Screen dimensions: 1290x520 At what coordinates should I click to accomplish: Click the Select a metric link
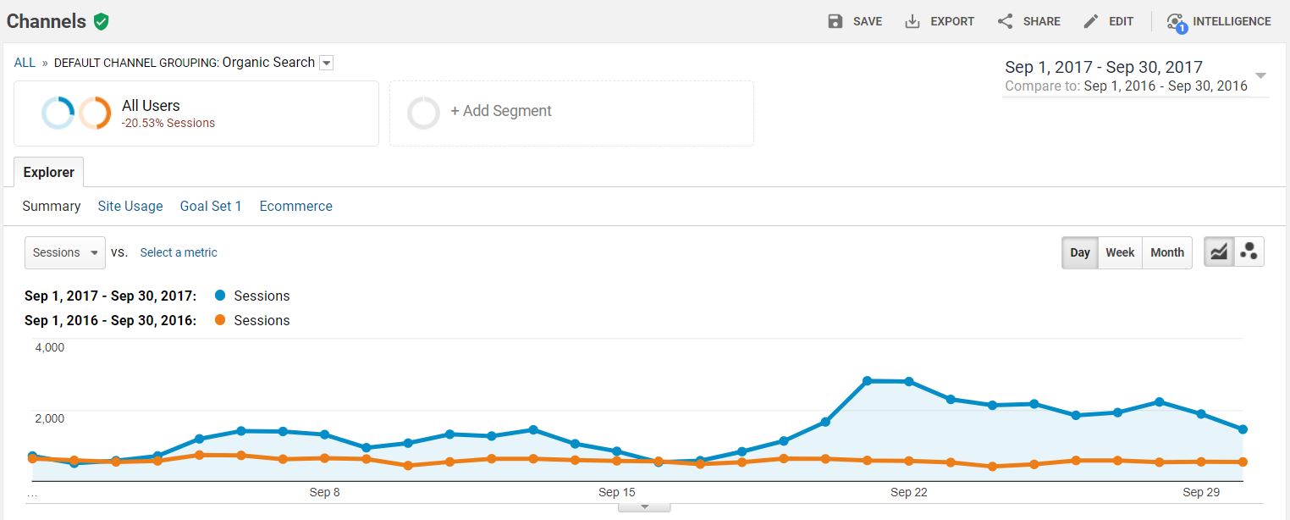[x=179, y=252]
